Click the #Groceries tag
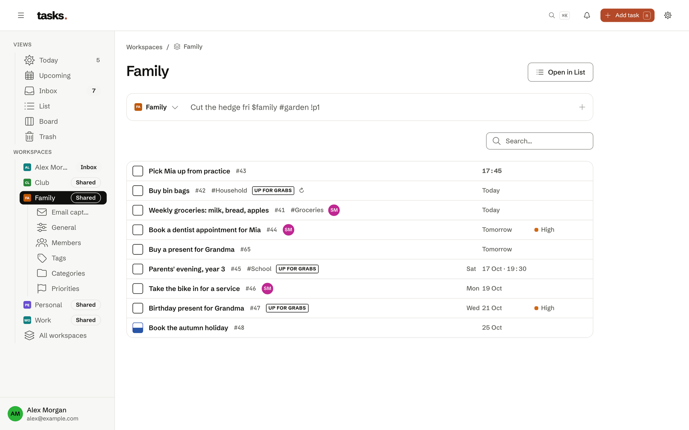 pos(307,210)
